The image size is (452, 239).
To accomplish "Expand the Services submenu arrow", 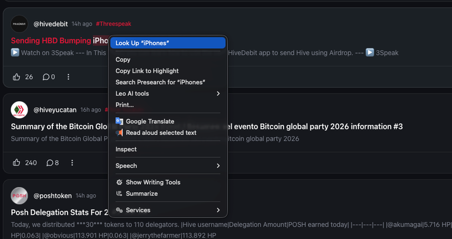I will pyautogui.click(x=218, y=210).
